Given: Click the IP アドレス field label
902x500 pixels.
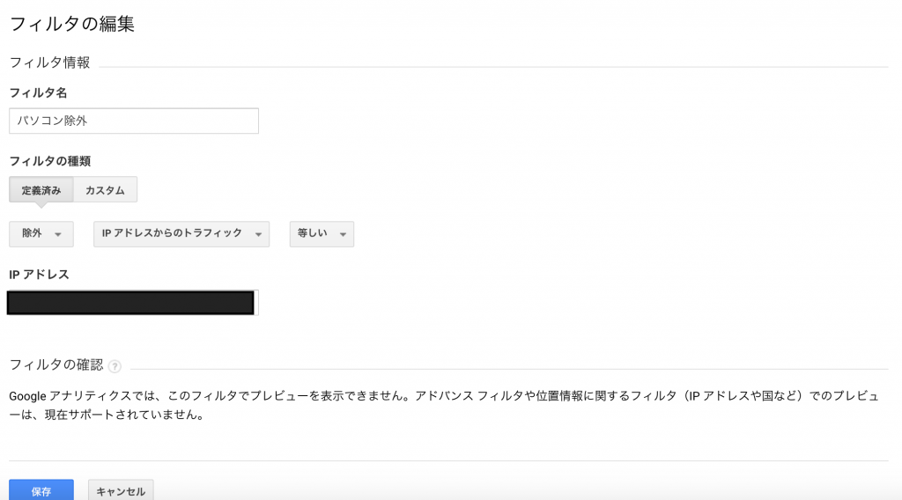Looking at the screenshot, I should click(39, 275).
